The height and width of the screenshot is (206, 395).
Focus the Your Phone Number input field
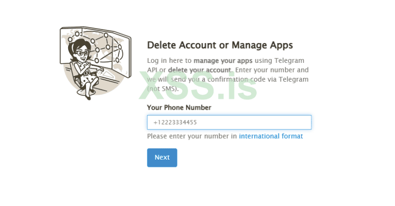pos(229,122)
